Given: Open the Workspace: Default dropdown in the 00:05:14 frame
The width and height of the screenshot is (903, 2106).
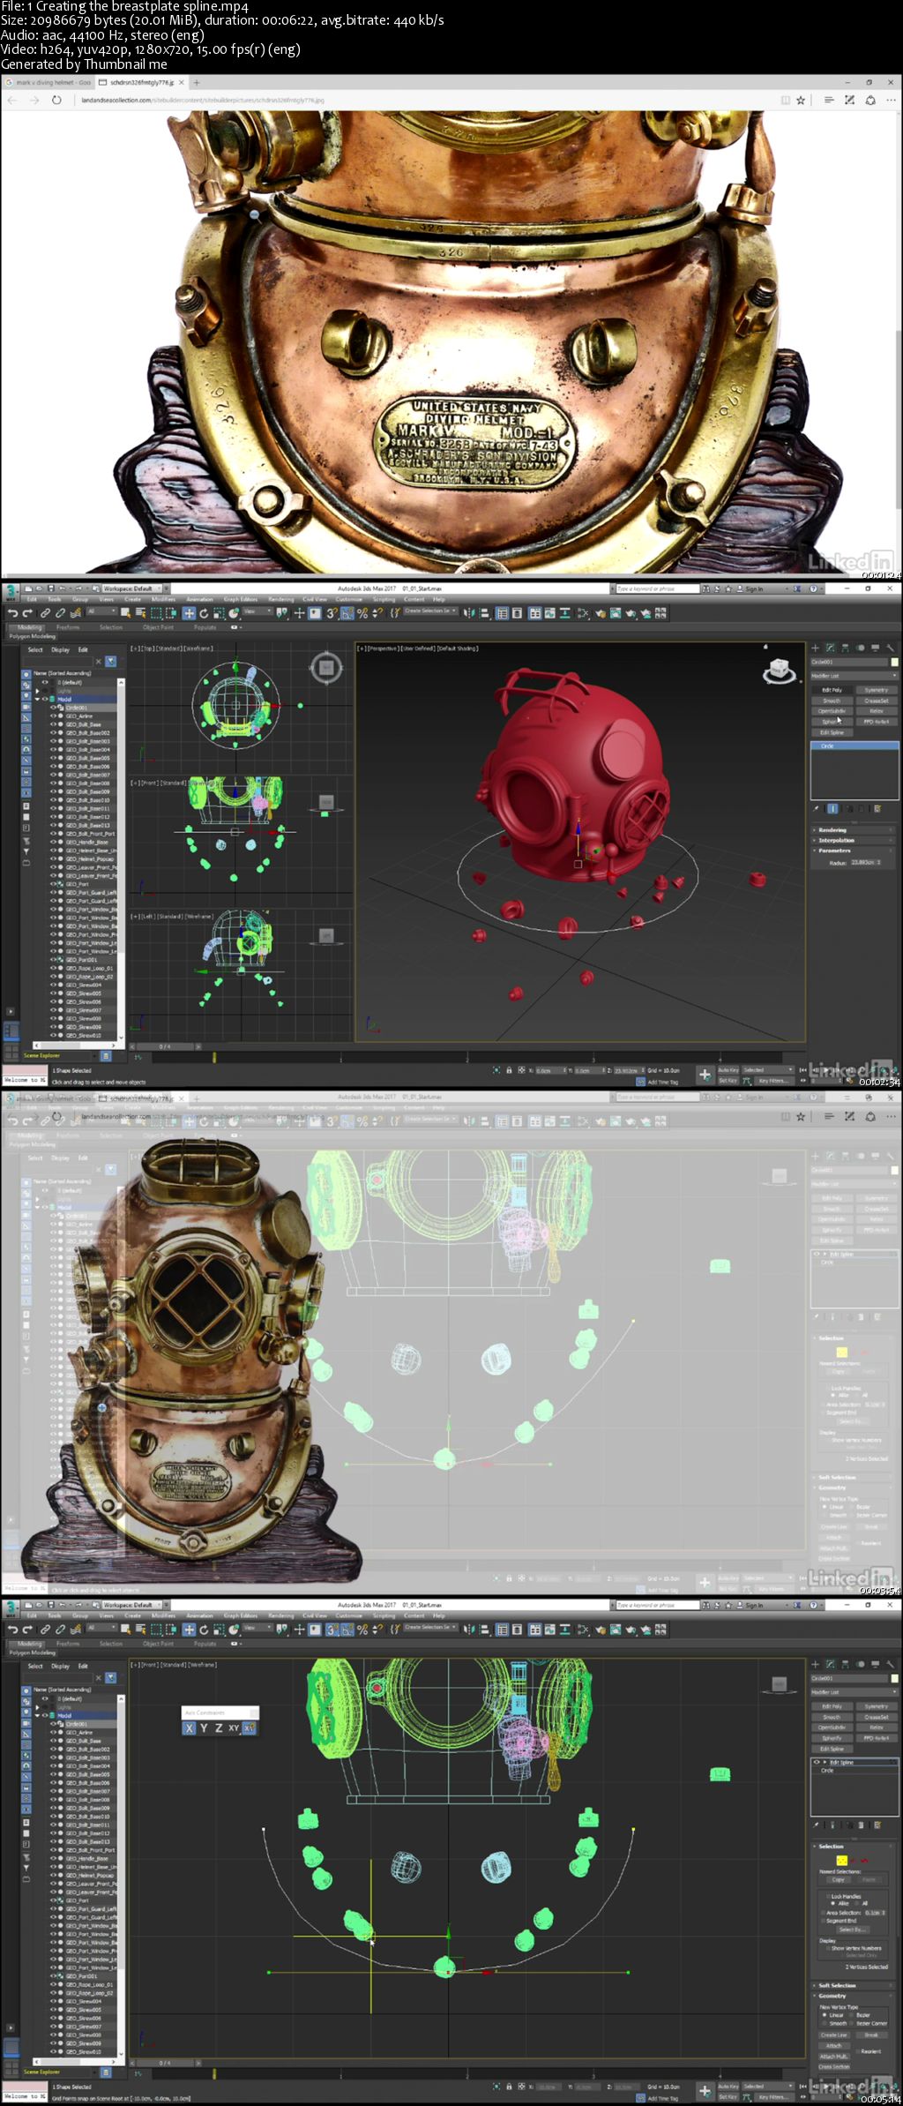Looking at the screenshot, I should (x=134, y=1604).
